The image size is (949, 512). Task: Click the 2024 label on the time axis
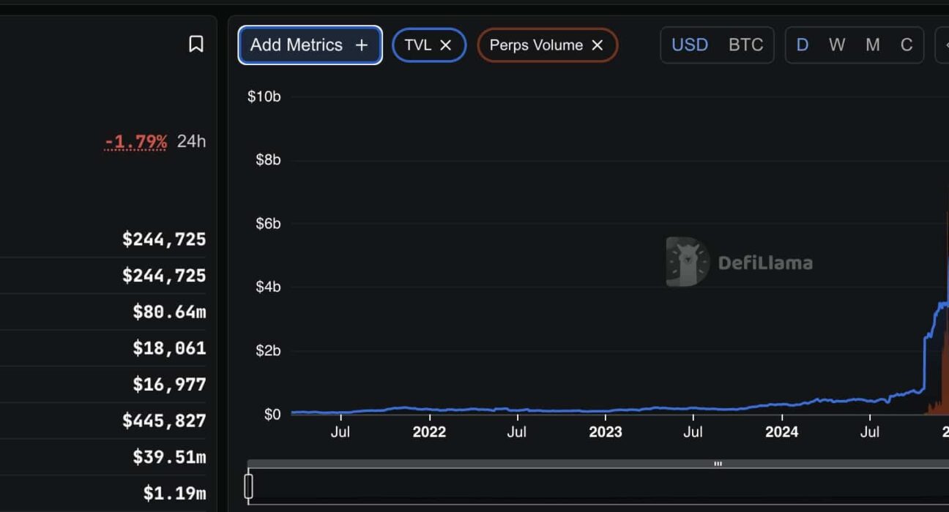click(781, 432)
